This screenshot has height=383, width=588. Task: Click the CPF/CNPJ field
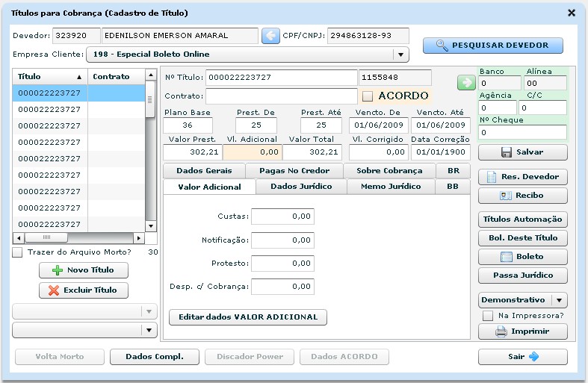point(368,36)
